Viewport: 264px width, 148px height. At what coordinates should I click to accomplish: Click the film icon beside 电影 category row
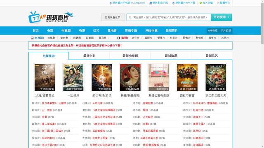pos(118,38)
